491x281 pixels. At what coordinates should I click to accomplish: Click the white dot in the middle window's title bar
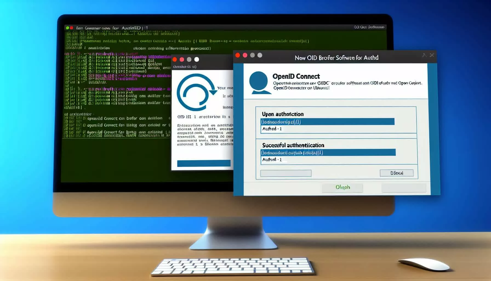click(x=196, y=59)
